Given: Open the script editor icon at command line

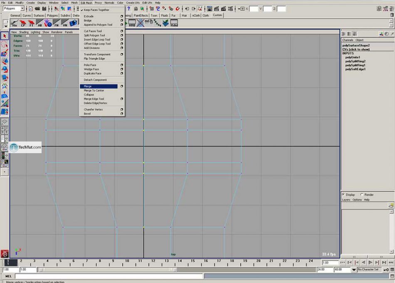Looking at the screenshot, I should pyautogui.click(x=392, y=276).
